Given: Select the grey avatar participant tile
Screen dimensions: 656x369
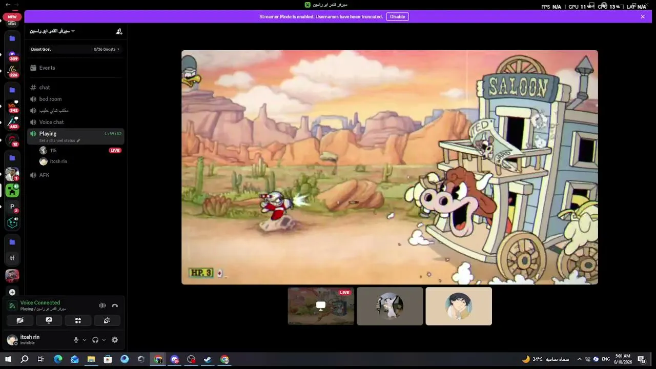Looking at the screenshot, I should click(390, 306).
